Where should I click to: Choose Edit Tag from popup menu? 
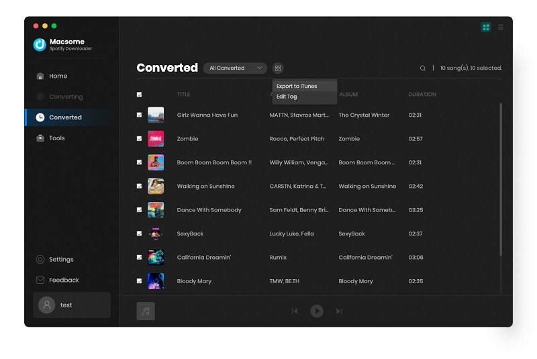point(305,97)
